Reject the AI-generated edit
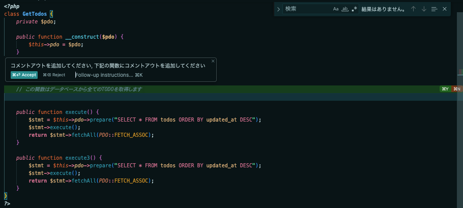 54,75
